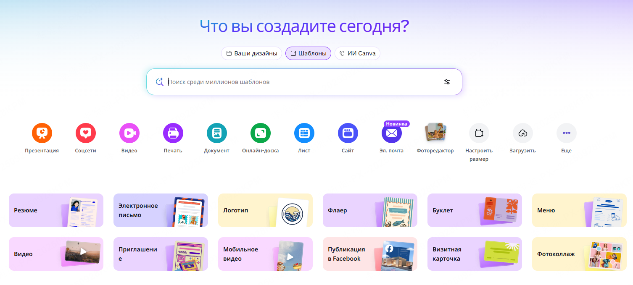
Task: Click the Видео creation icon
Action: 129,133
